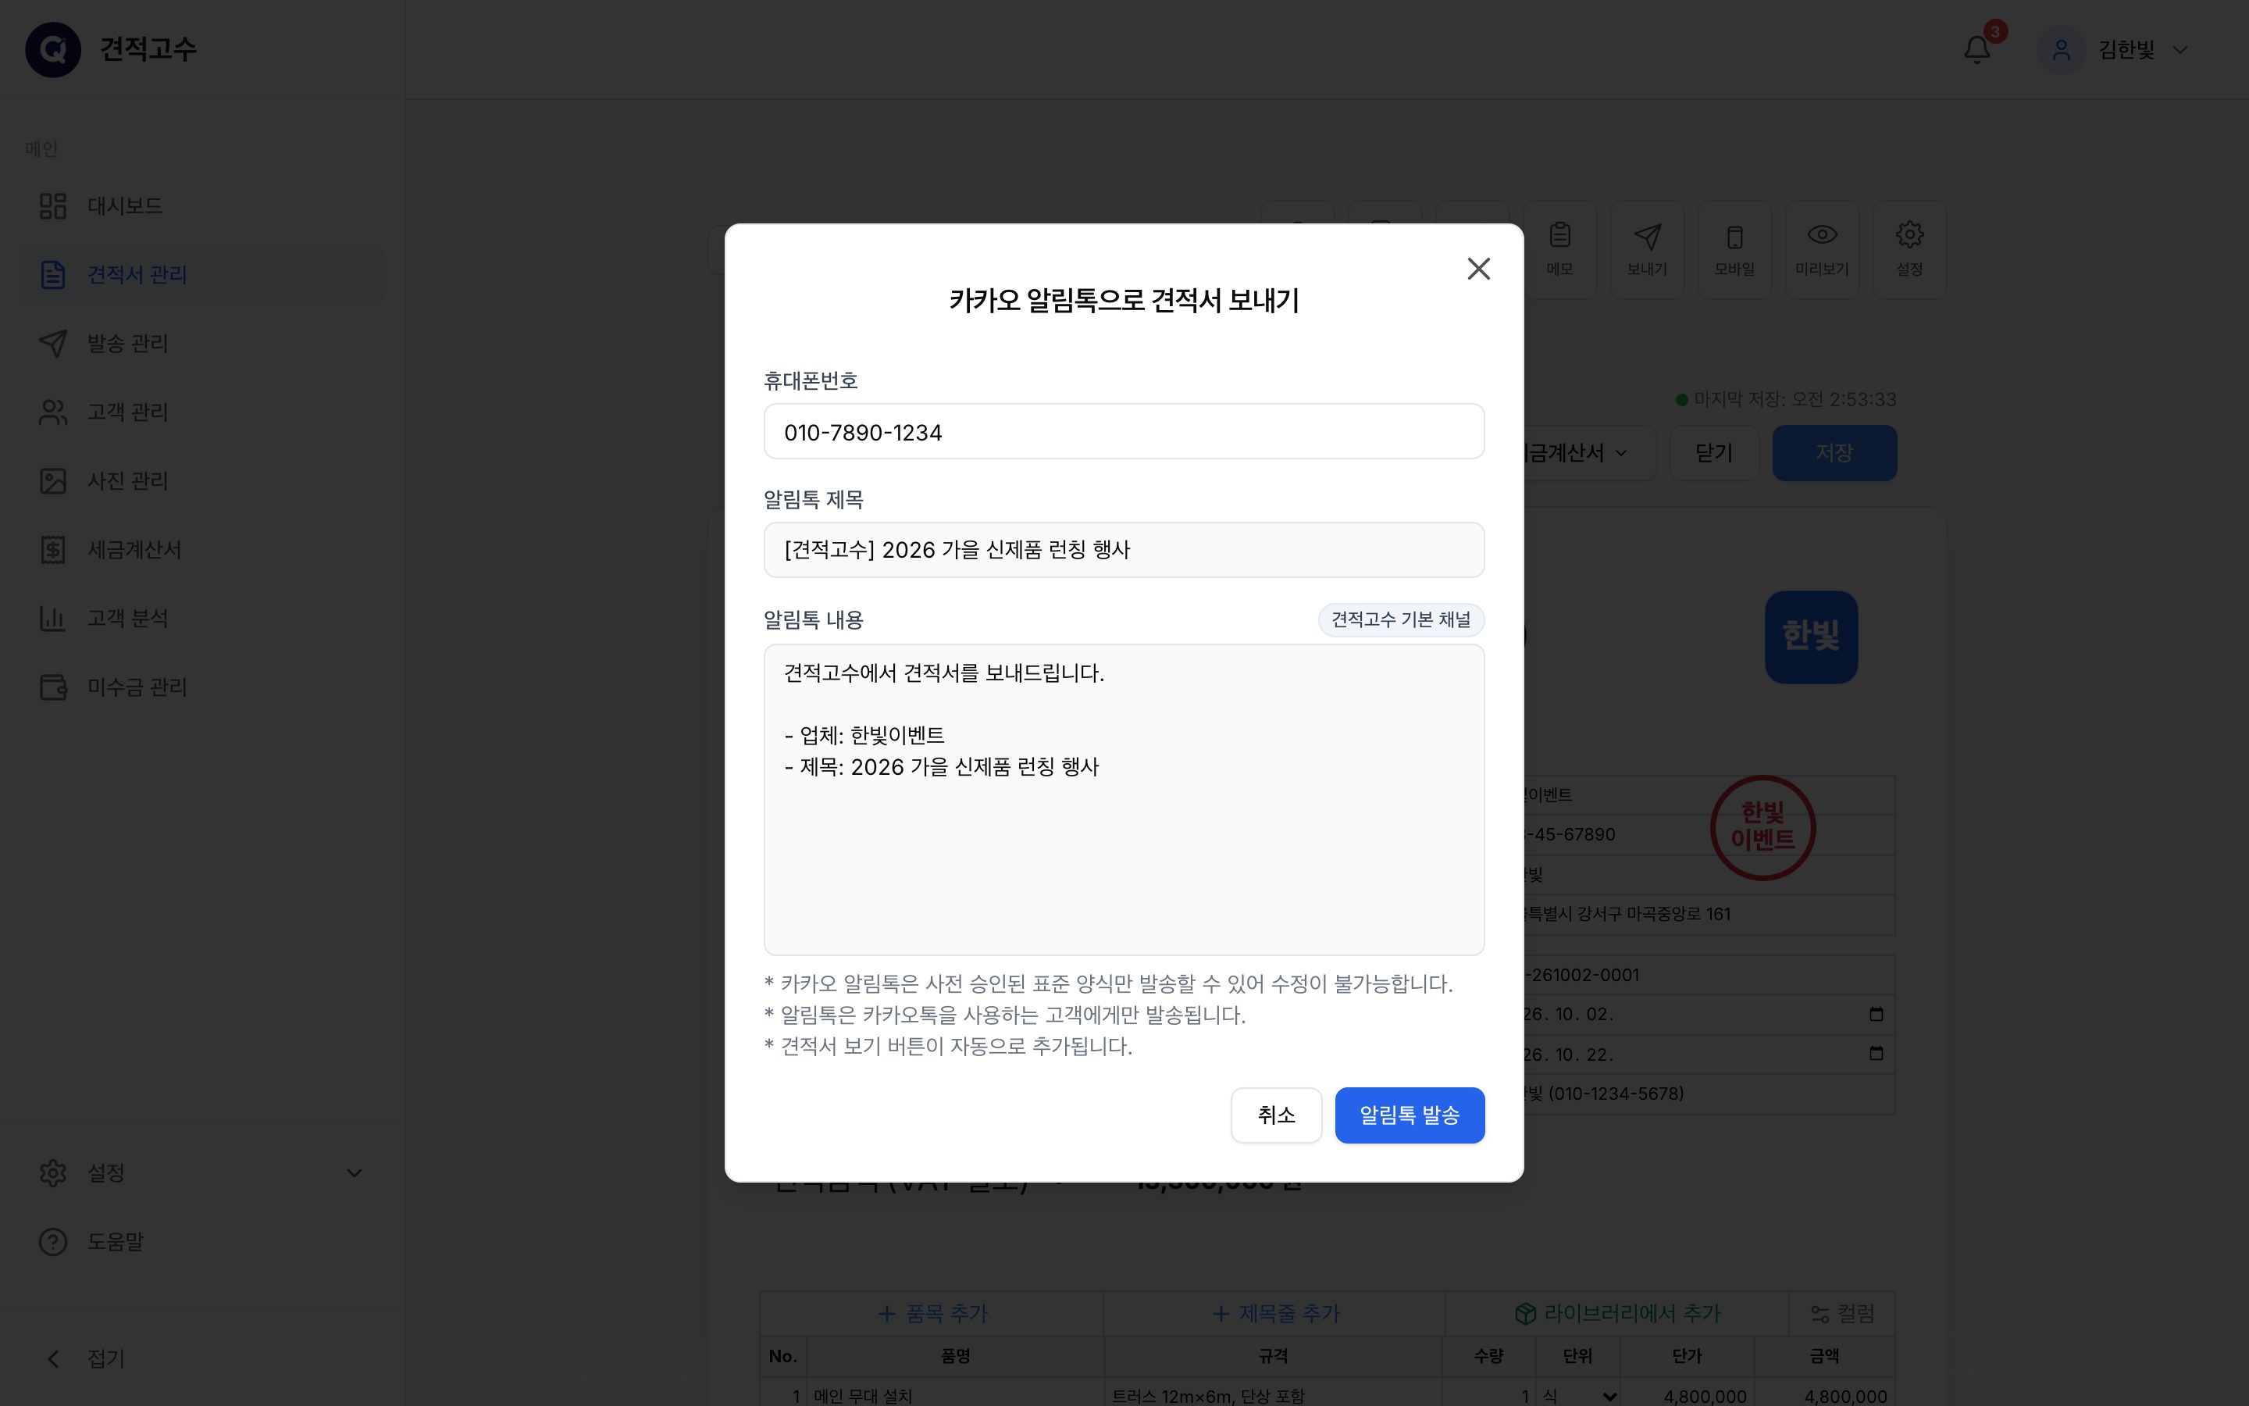
Task: Click 라이브러리에서 추가 button
Action: (x=1617, y=1313)
